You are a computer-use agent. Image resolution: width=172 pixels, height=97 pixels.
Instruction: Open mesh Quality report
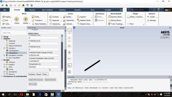(x=26, y=20)
